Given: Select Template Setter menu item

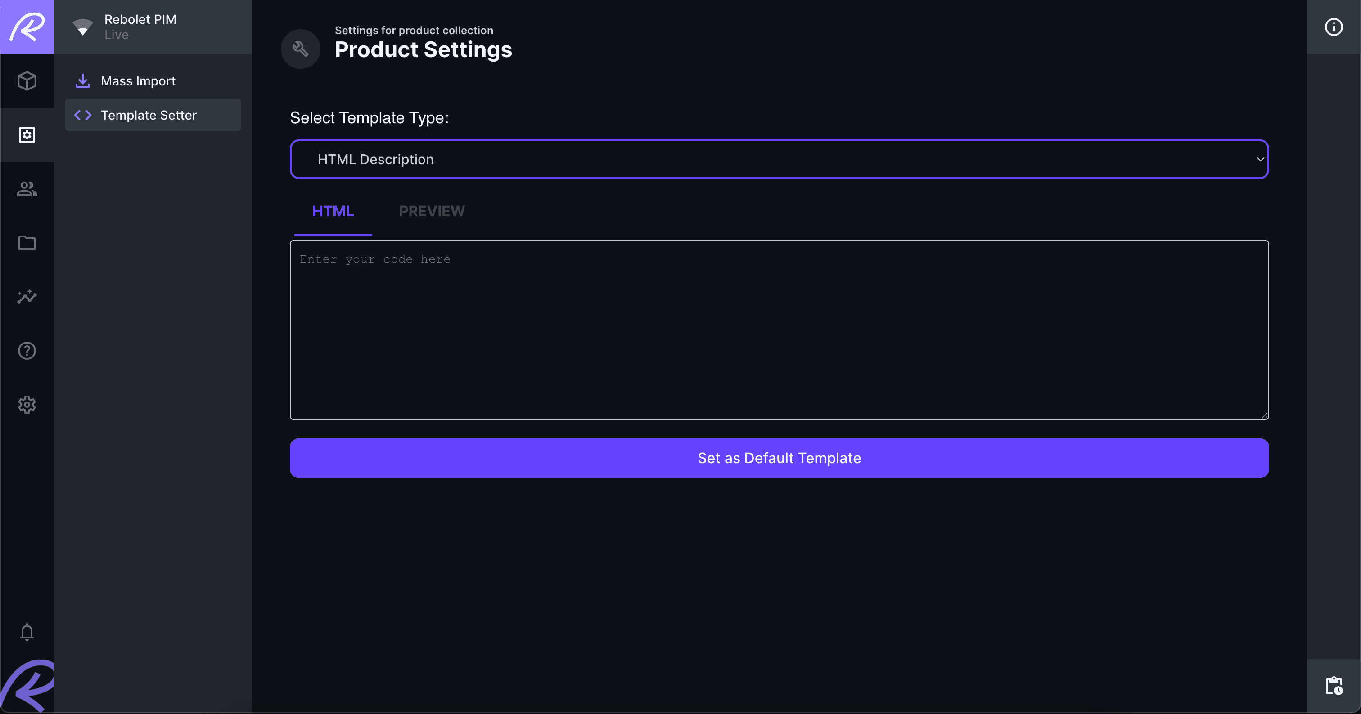Looking at the screenshot, I should (x=153, y=115).
